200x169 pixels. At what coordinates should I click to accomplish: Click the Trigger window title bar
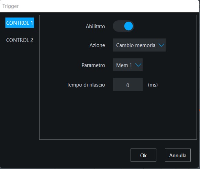coord(100,6)
